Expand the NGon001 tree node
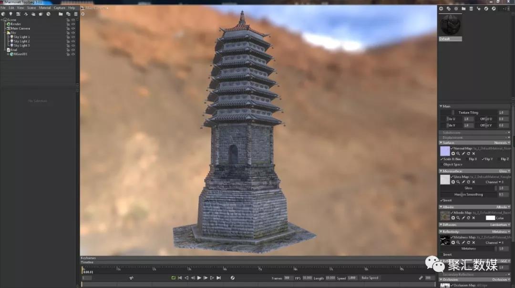 coord(8,54)
